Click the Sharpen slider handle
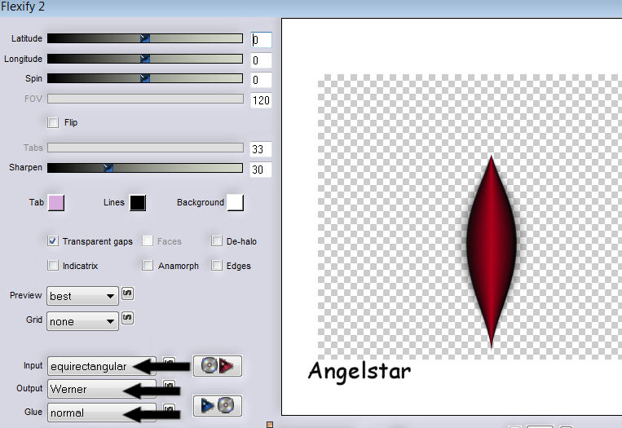This screenshot has width=622, height=428. (108, 168)
